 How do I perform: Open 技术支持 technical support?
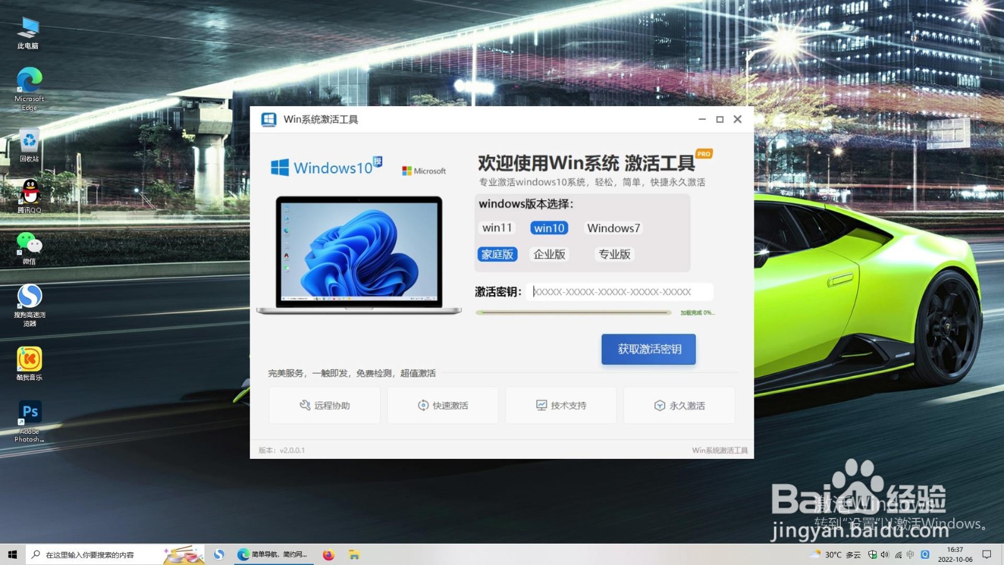coord(561,406)
